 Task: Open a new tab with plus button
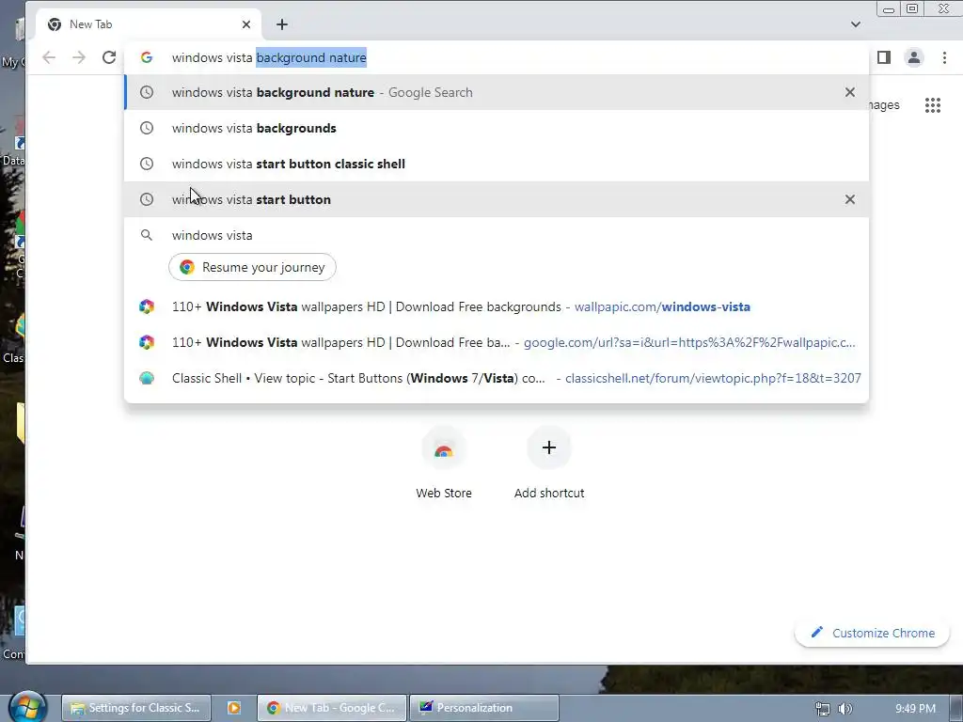pyautogui.click(x=282, y=24)
